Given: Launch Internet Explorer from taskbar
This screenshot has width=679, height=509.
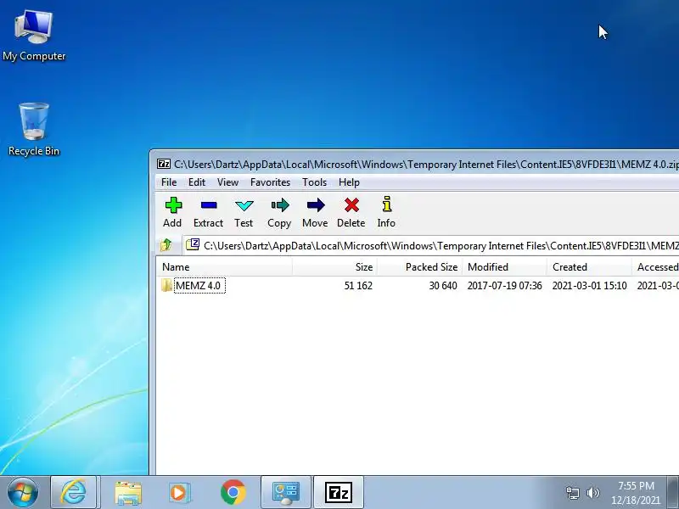Looking at the screenshot, I should pyautogui.click(x=73, y=492).
